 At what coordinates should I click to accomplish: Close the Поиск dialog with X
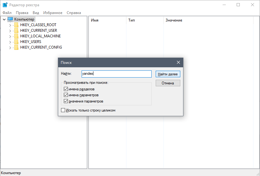(x=178, y=62)
